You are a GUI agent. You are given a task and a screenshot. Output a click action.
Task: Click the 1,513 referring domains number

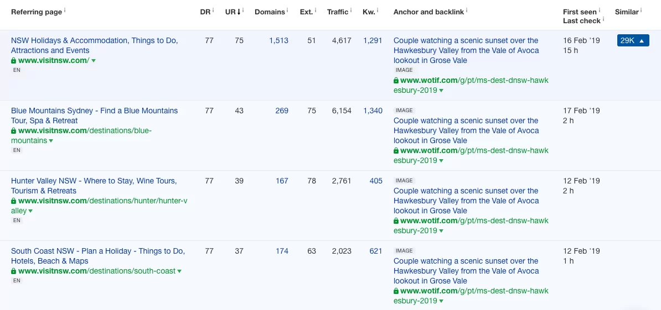tap(278, 40)
